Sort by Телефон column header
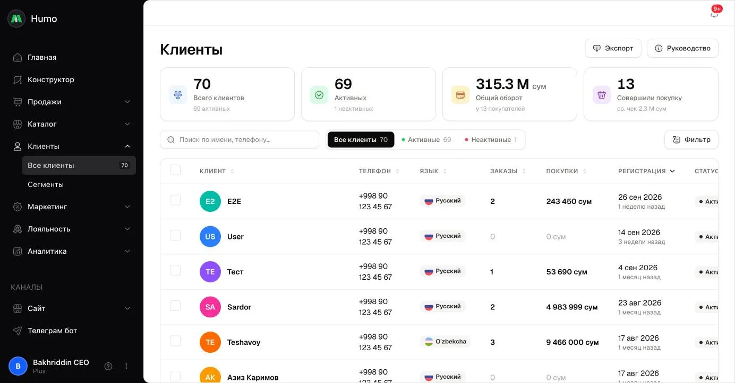The height and width of the screenshot is (383, 735). pos(379,171)
